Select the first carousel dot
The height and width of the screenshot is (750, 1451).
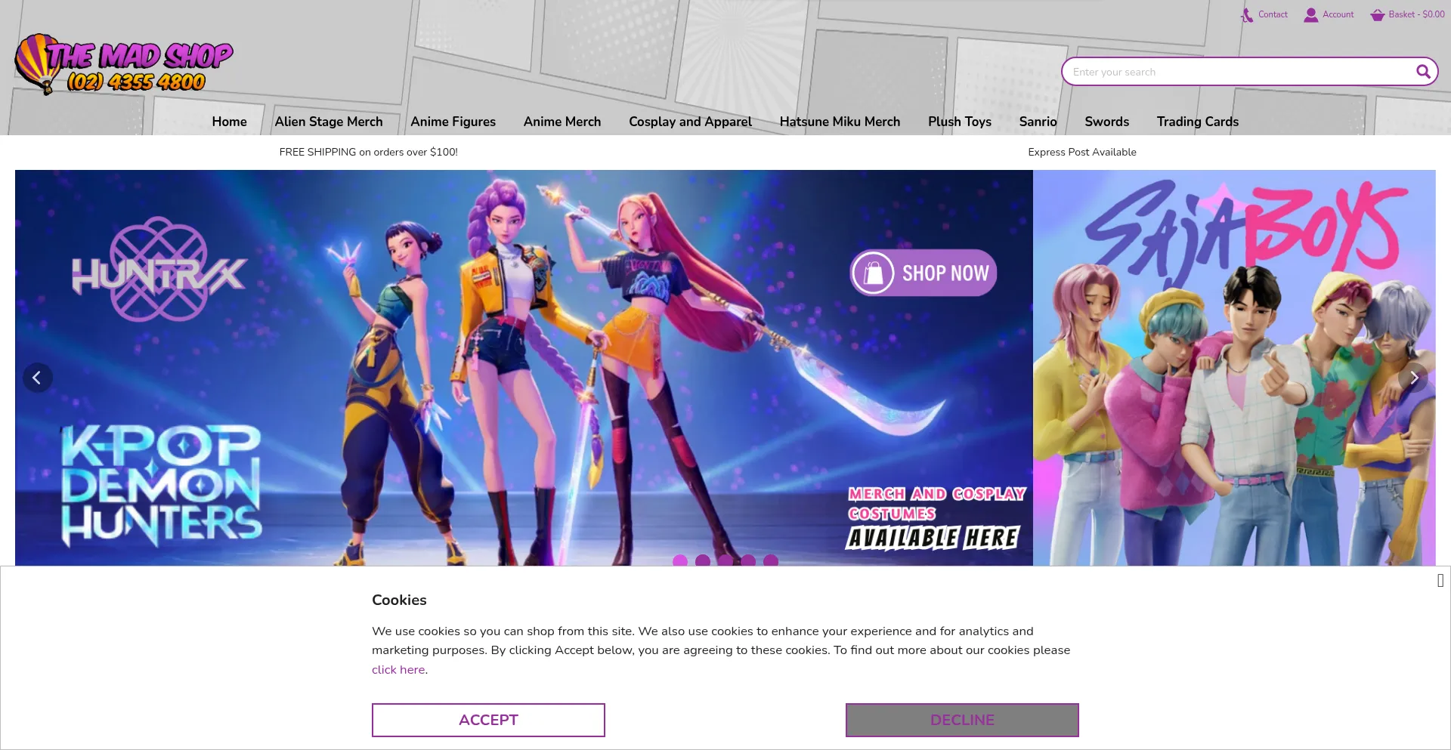coord(680,560)
